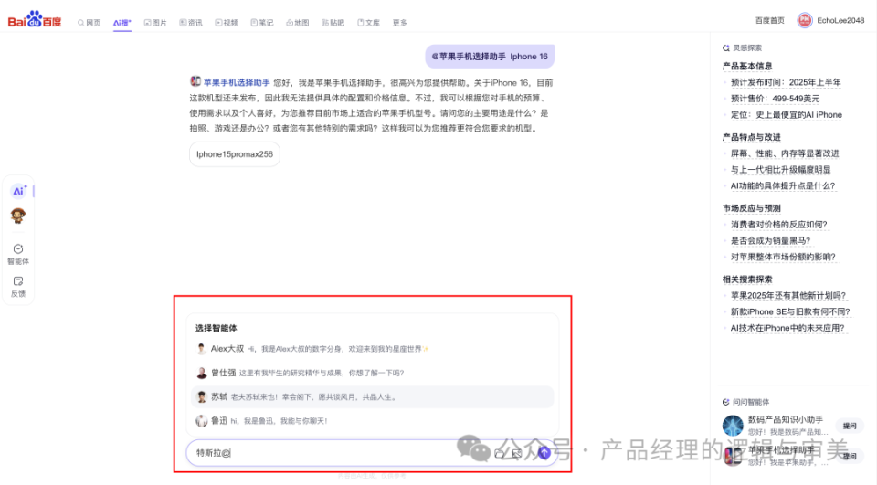
Task: Click the Ai sidebar icon
Action: (x=18, y=191)
